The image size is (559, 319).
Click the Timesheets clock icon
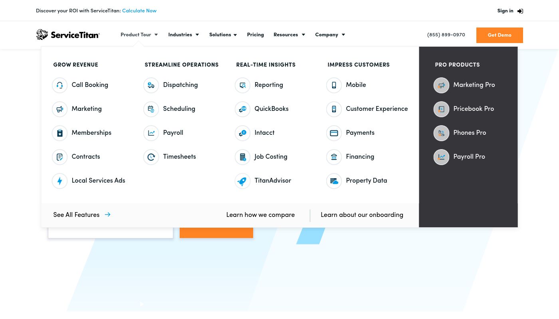tap(151, 157)
